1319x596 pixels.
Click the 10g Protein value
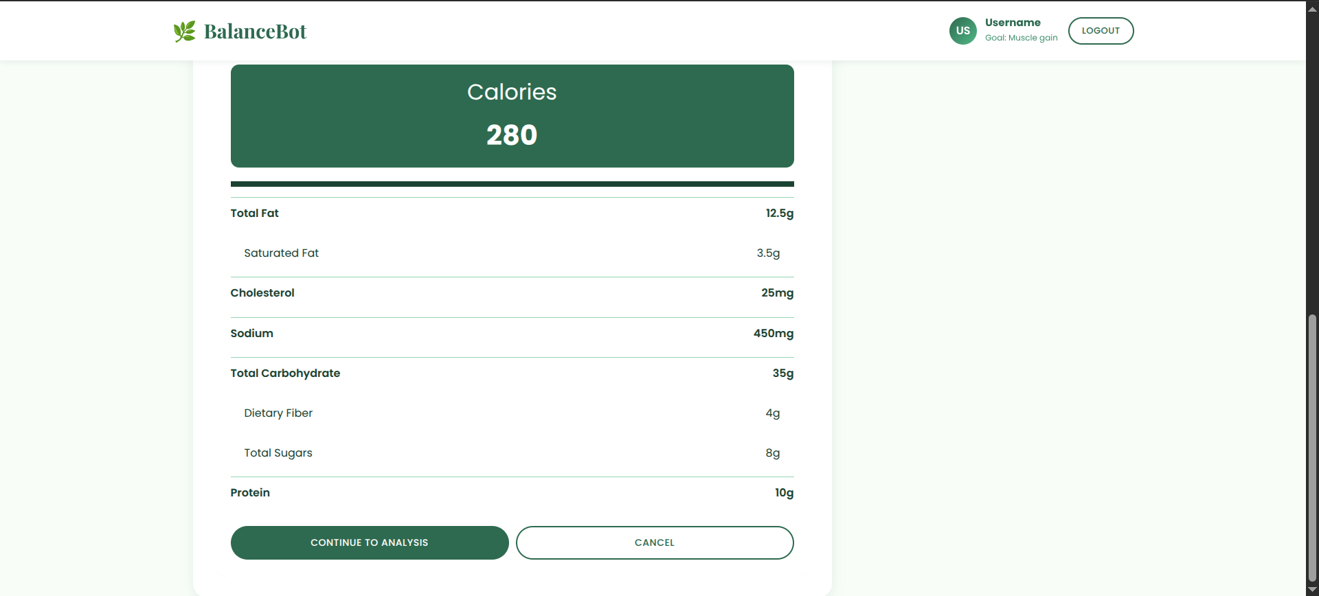pyautogui.click(x=784, y=492)
